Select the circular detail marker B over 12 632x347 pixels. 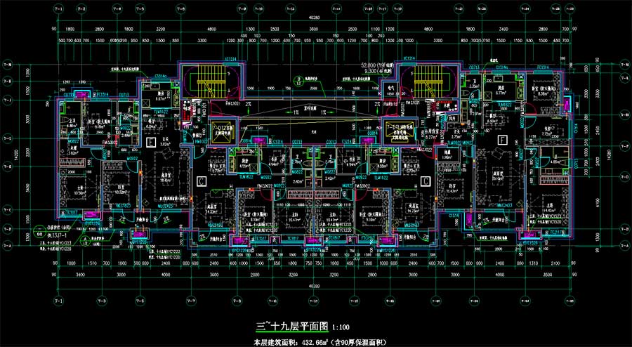(298, 80)
